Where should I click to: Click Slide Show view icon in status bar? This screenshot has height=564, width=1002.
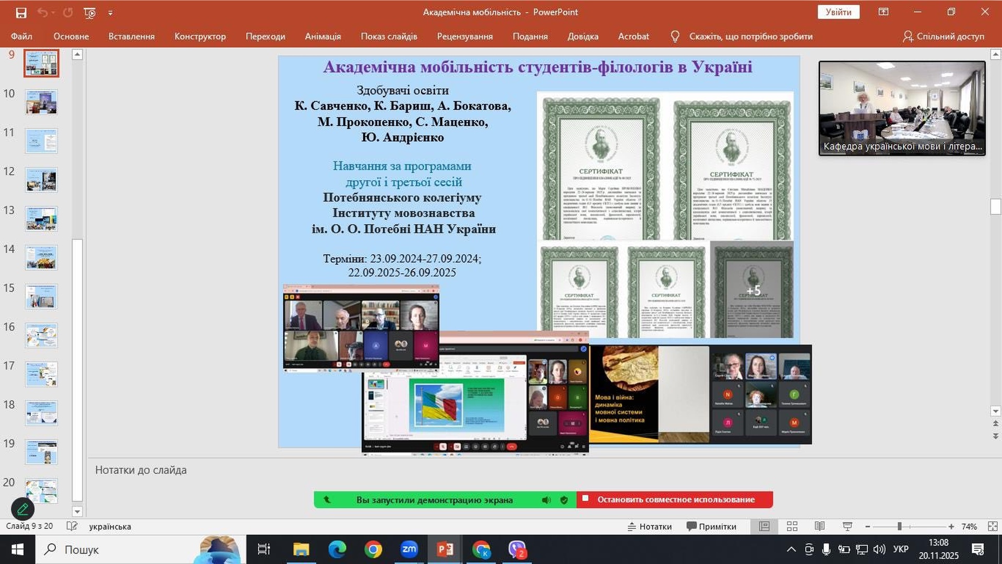847,526
